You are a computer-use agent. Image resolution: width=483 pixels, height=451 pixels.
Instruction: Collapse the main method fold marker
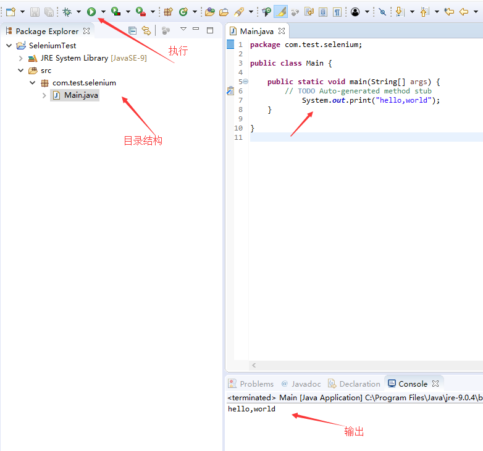point(245,82)
